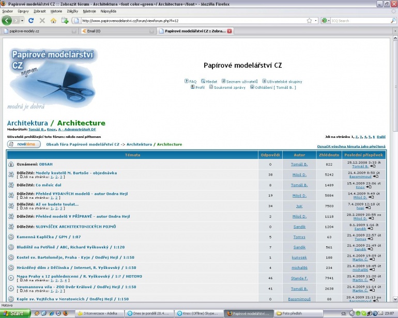Click the Další next page link
The width and height of the screenshot is (398, 318).
coord(381,137)
